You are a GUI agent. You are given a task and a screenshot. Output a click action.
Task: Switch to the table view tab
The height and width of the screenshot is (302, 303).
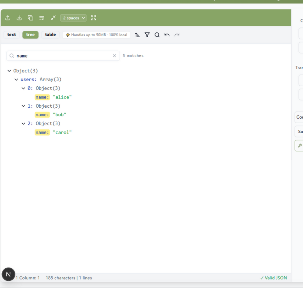click(50, 35)
